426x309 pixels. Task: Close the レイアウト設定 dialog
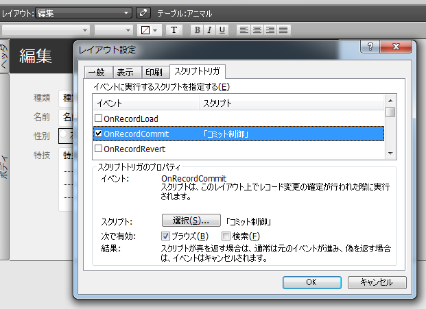pos(396,47)
